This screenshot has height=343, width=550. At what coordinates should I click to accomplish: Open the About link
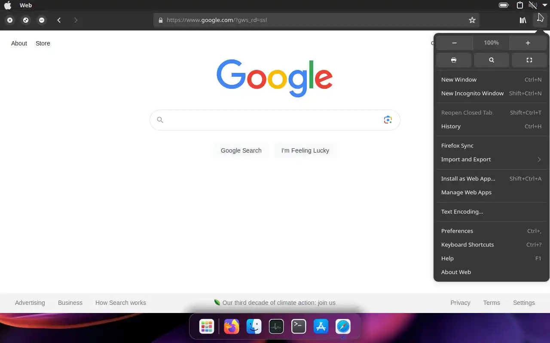pos(19,43)
